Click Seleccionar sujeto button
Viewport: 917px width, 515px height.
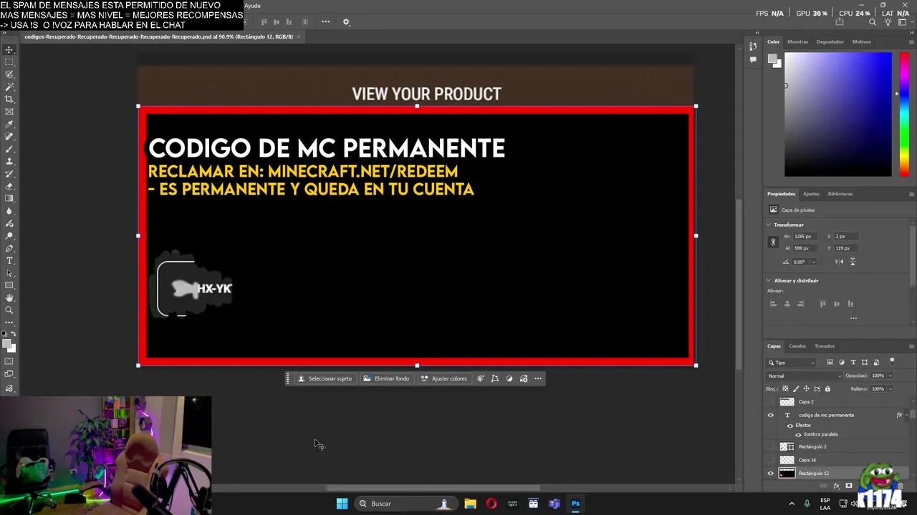click(325, 378)
